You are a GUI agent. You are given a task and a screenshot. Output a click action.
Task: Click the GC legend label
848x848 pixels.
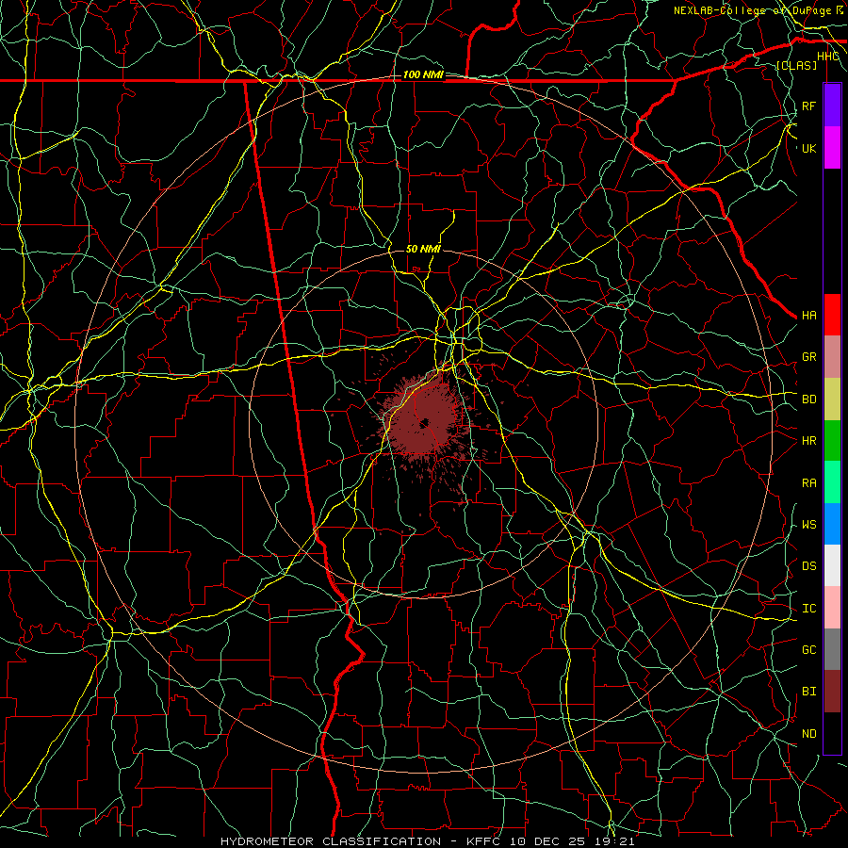point(808,650)
